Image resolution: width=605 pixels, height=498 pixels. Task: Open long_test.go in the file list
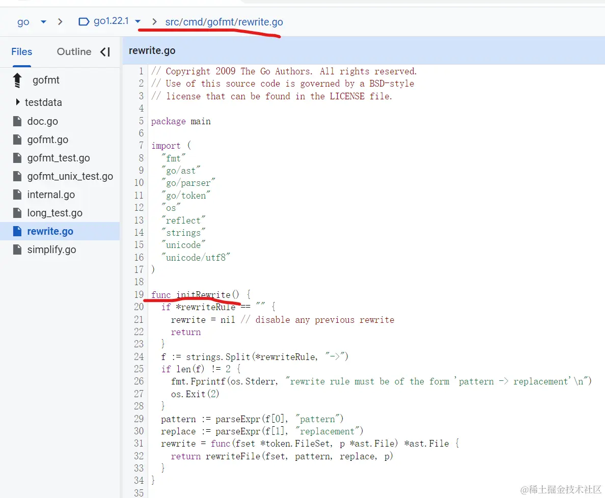pyautogui.click(x=55, y=213)
